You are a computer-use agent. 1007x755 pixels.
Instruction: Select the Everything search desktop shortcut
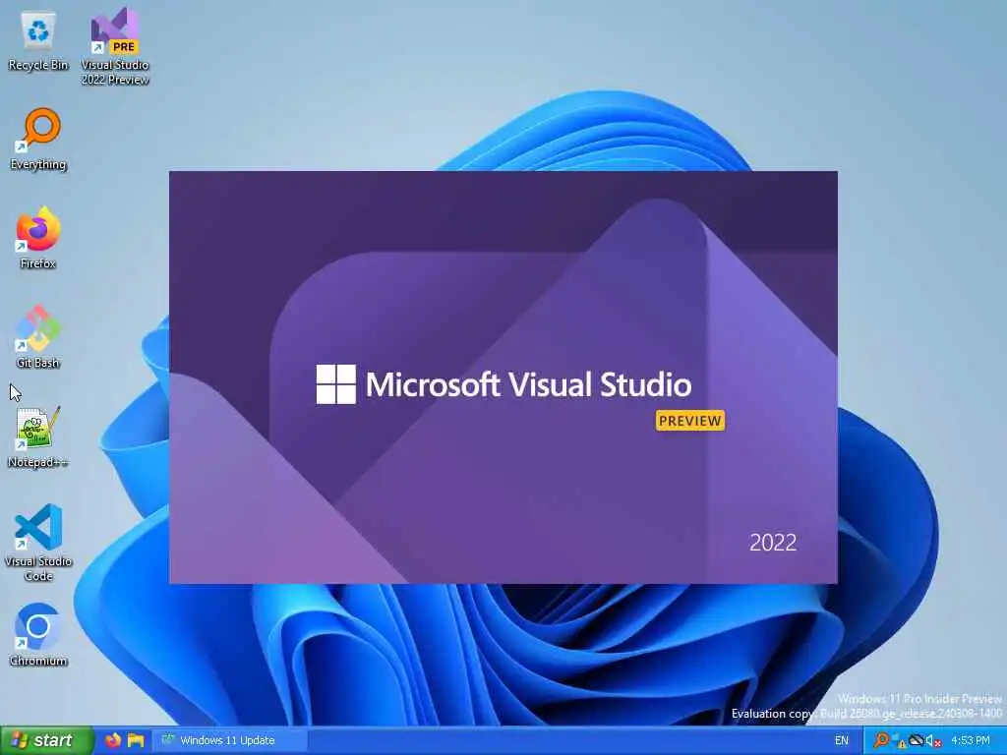pos(38,140)
